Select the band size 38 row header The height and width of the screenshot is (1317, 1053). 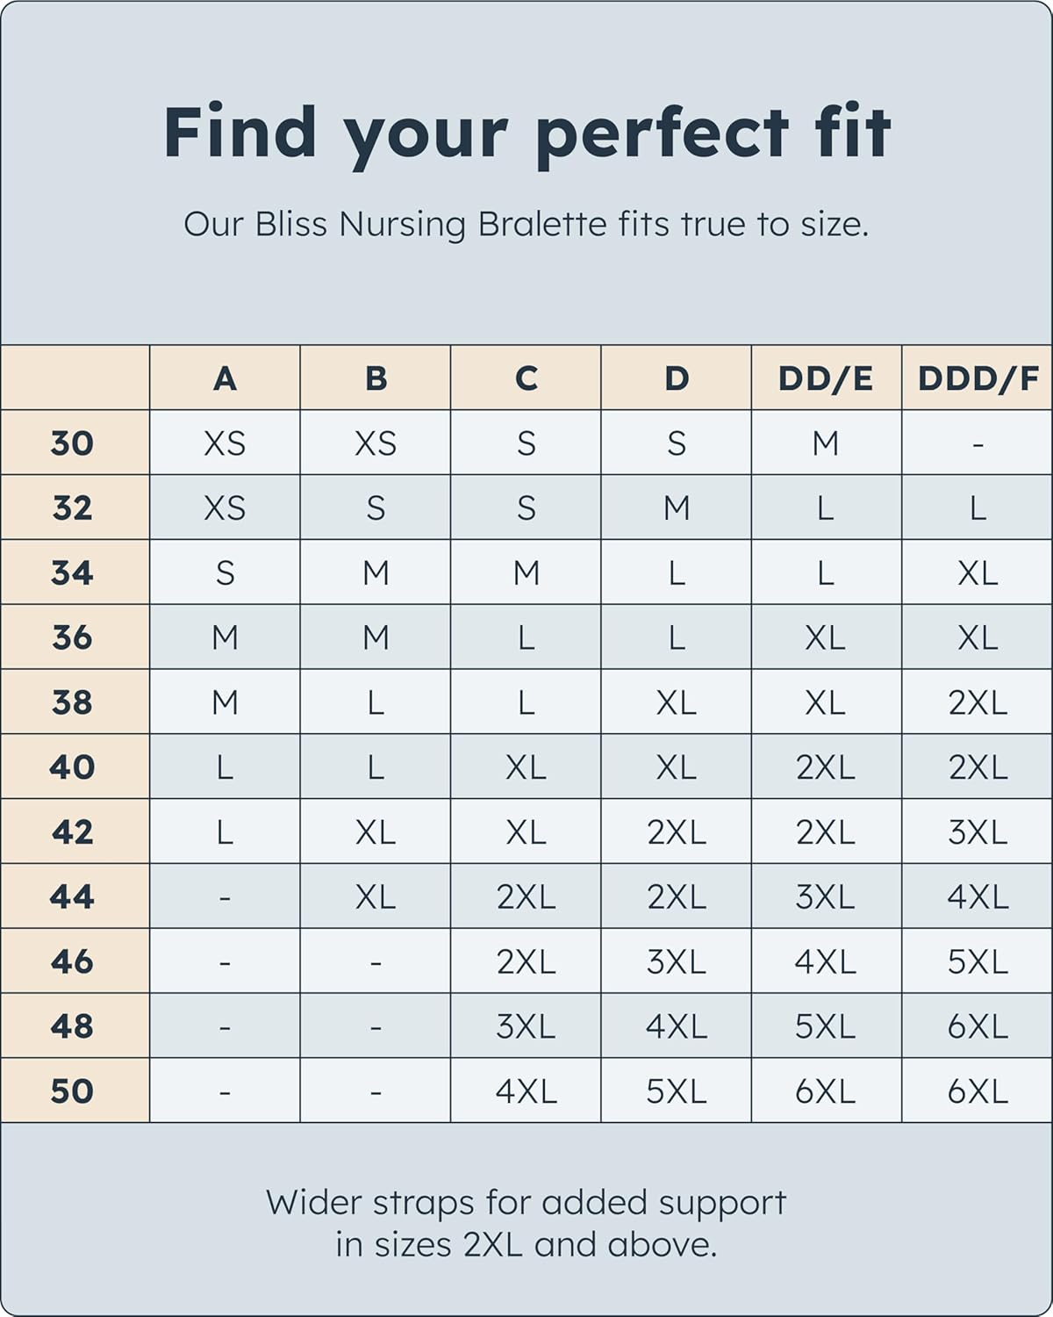[x=73, y=702]
